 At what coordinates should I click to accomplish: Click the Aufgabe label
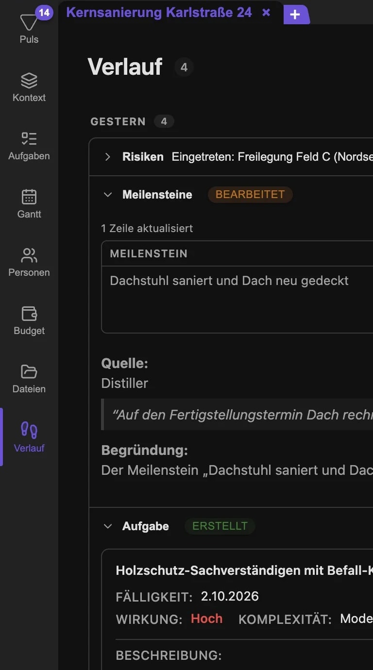(x=146, y=526)
